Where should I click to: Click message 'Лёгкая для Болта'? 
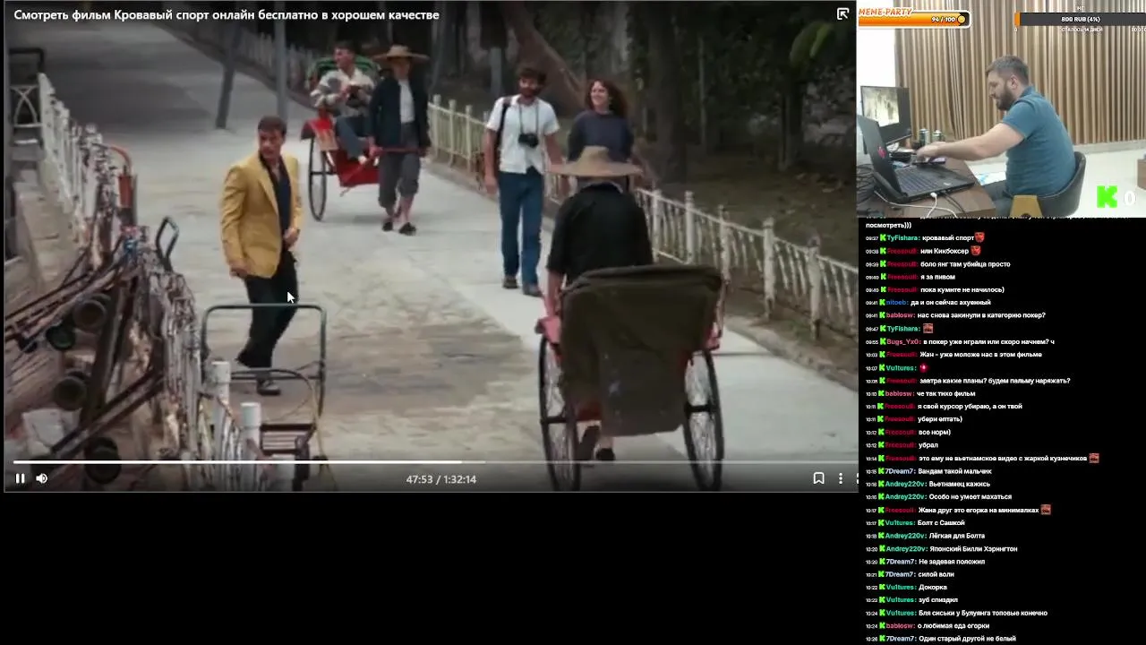[958, 536]
